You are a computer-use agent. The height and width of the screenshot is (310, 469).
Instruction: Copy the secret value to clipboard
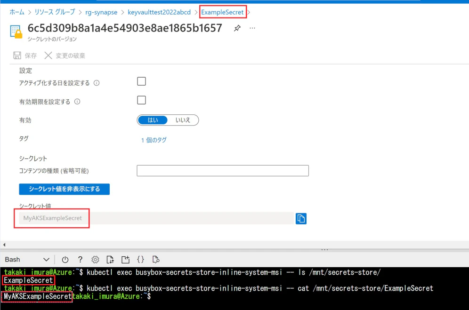coord(301,219)
